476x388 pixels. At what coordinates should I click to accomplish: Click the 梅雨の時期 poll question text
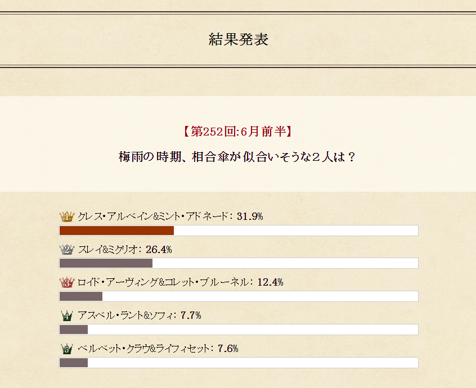pos(237,157)
